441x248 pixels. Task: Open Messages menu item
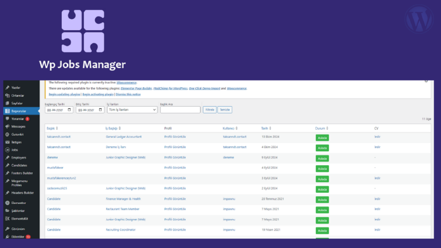tap(18, 127)
